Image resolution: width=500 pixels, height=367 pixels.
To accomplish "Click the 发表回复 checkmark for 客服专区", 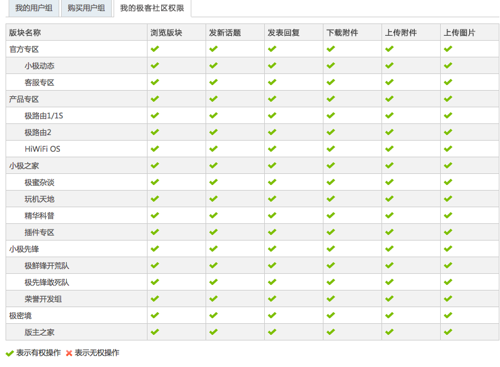I will coord(272,82).
